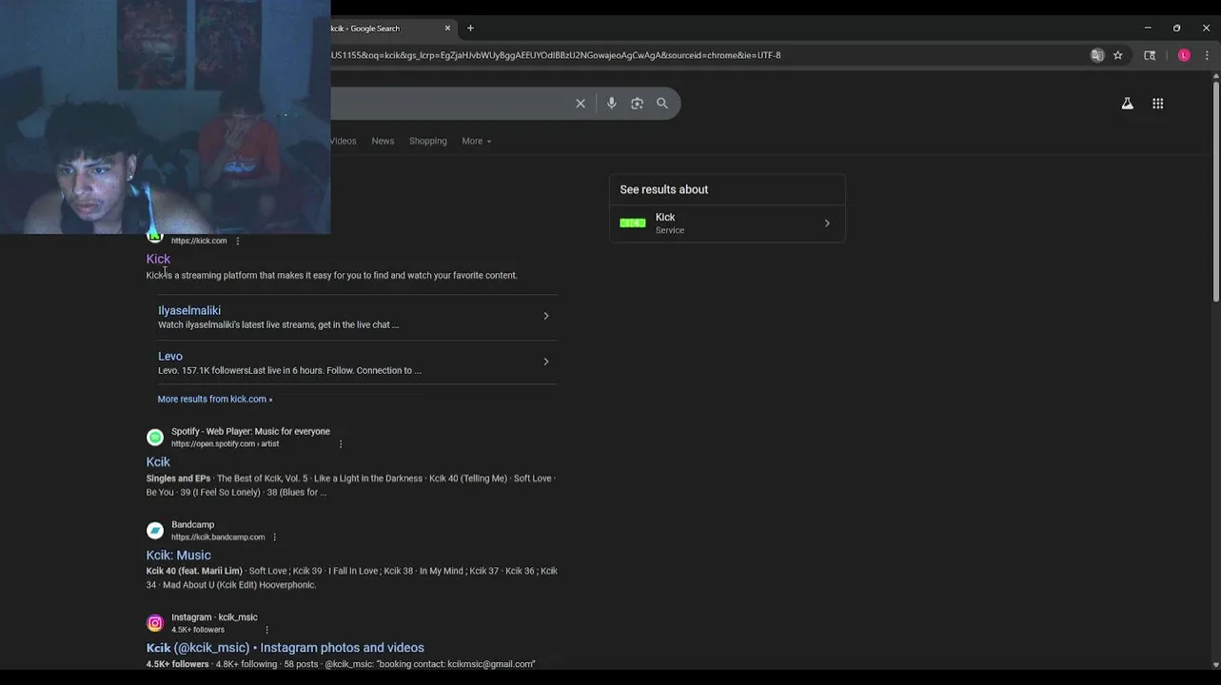The image size is (1221, 685).
Task: Expand the More search filters dropdown
Action: point(477,141)
